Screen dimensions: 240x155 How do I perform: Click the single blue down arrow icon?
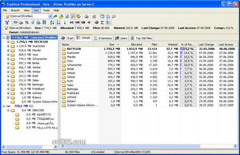pos(65,23)
